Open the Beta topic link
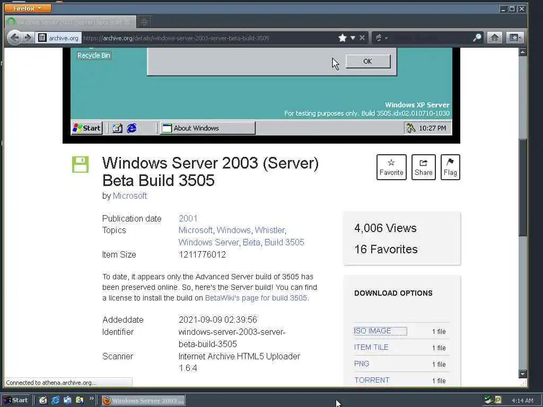Image resolution: width=543 pixels, height=407 pixels. [x=251, y=242]
